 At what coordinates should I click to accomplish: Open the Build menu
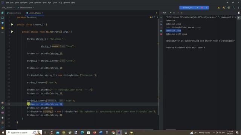[44, 3]
